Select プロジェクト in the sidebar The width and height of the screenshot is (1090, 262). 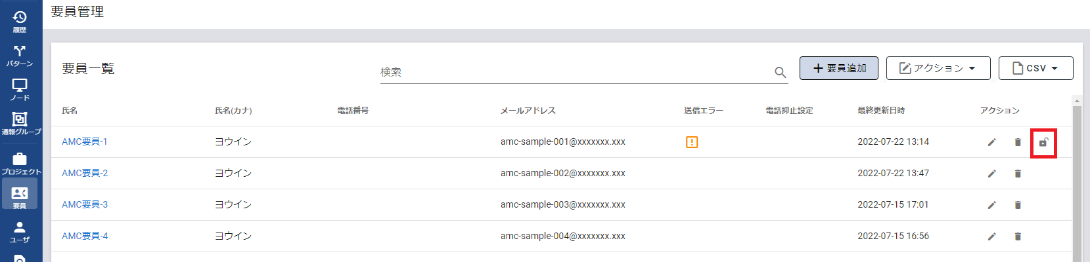pyautogui.click(x=20, y=164)
